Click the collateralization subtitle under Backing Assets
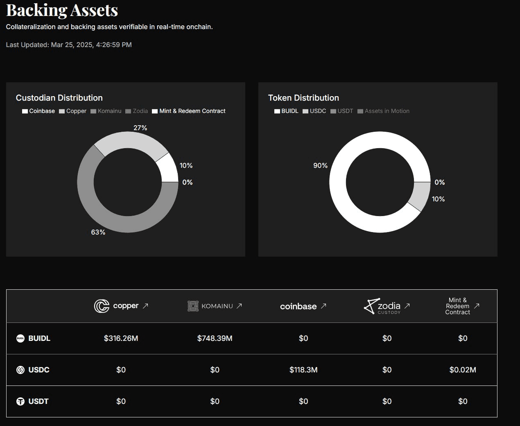Viewport: 520px width, 426px height. pos(109,27)
